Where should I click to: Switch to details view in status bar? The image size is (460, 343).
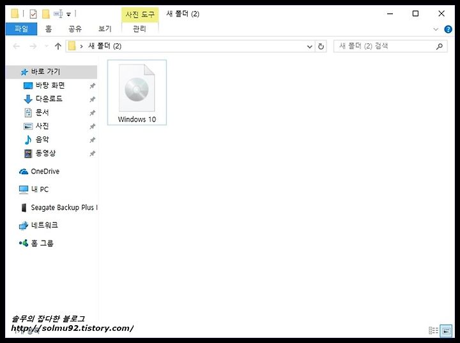[433, 331]
